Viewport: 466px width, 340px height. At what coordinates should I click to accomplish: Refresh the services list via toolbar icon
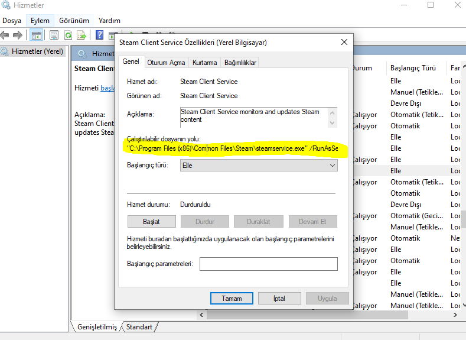point(69,35)
